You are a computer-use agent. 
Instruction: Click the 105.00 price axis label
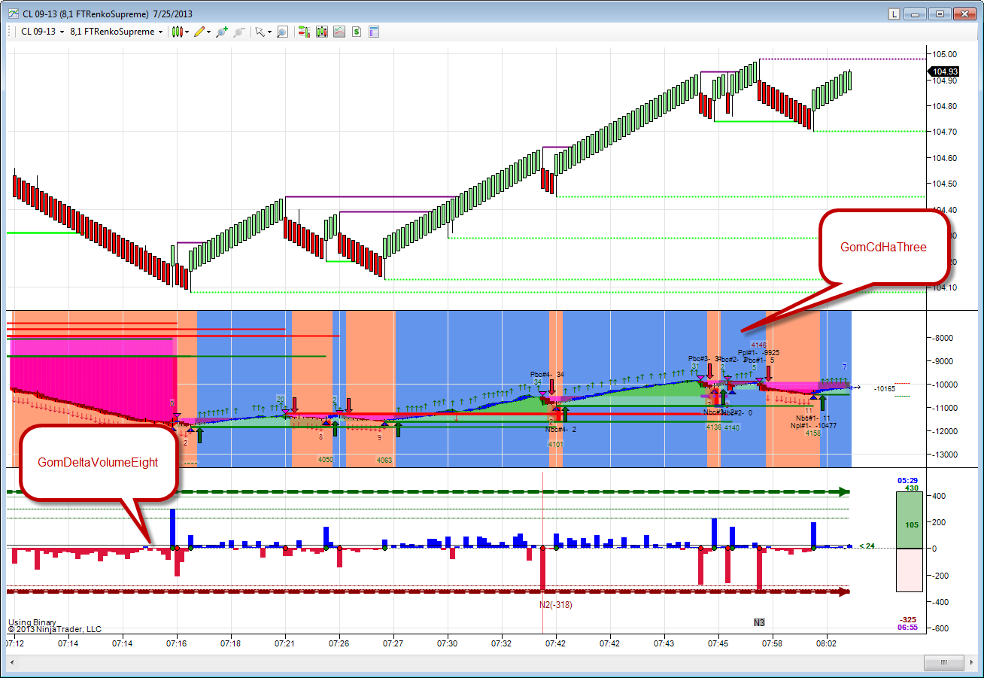click(945, 54)
